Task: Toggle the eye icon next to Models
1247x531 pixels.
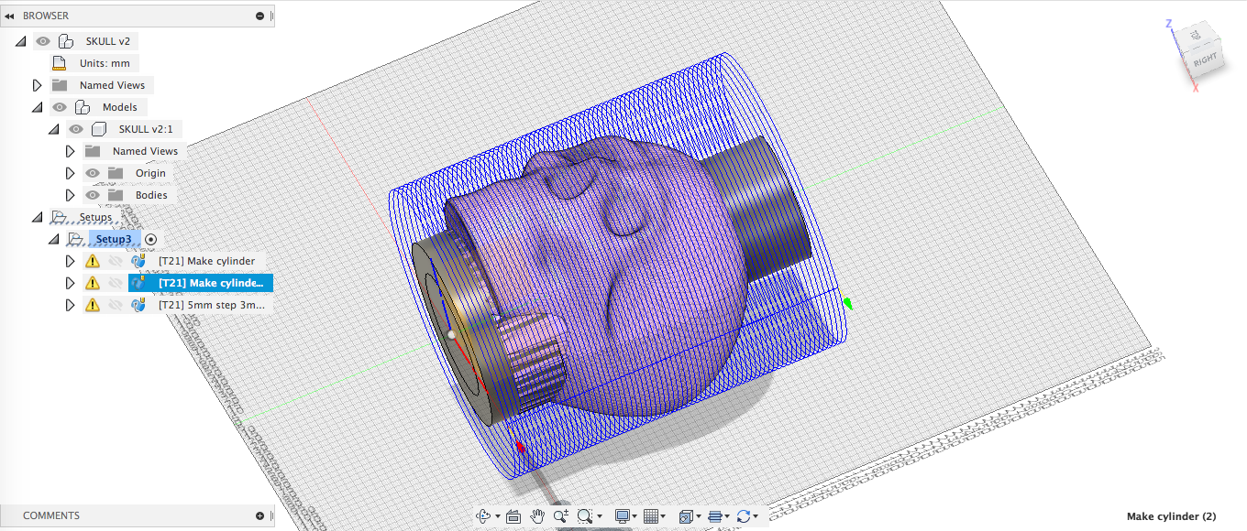Action: tap(59, 106)
